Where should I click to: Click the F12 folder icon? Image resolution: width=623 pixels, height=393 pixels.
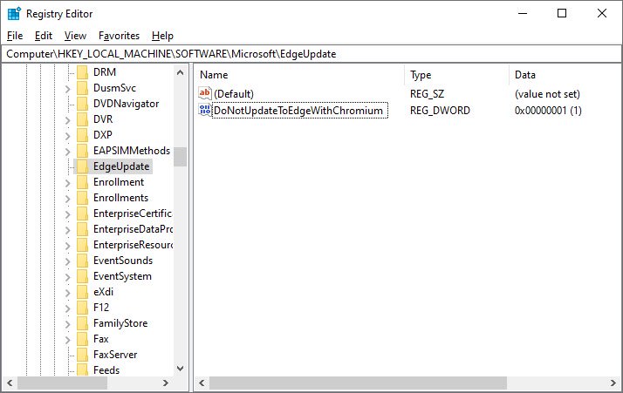82,308
